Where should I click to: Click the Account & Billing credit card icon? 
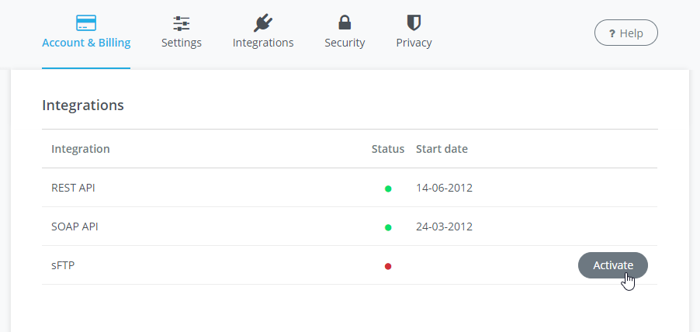86,22
